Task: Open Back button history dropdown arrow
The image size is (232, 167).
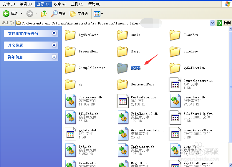Action: click(21, 14)
